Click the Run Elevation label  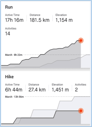pyautogui.click(x=61, y=15)
